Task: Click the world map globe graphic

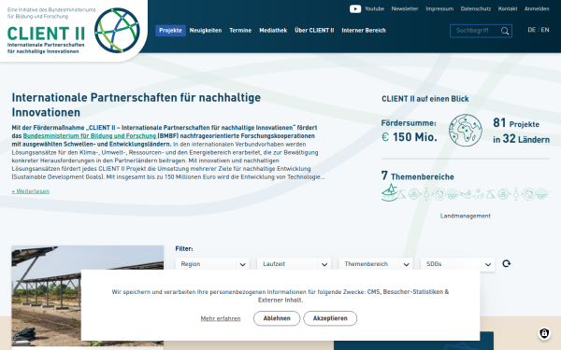Action: pyautogui.click(x=465, y=130)
